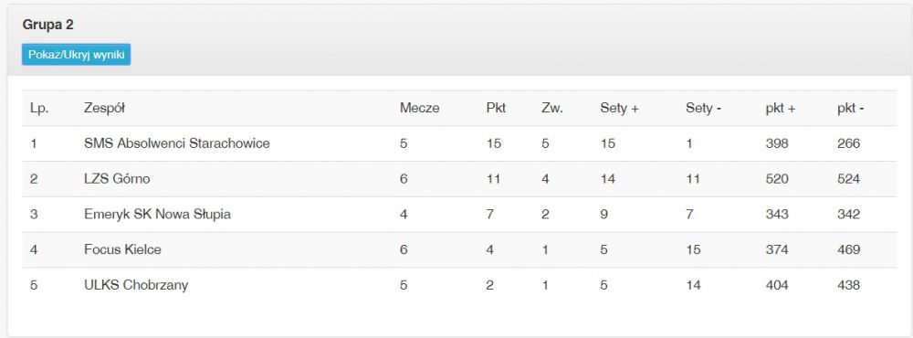Screen dimensions: 913x338
Task: Select team Focus Kielce
Action: (122, 249)
